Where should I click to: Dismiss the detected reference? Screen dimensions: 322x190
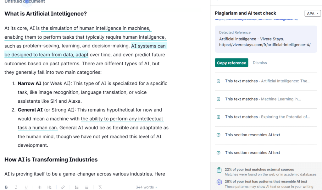[260, 63]
